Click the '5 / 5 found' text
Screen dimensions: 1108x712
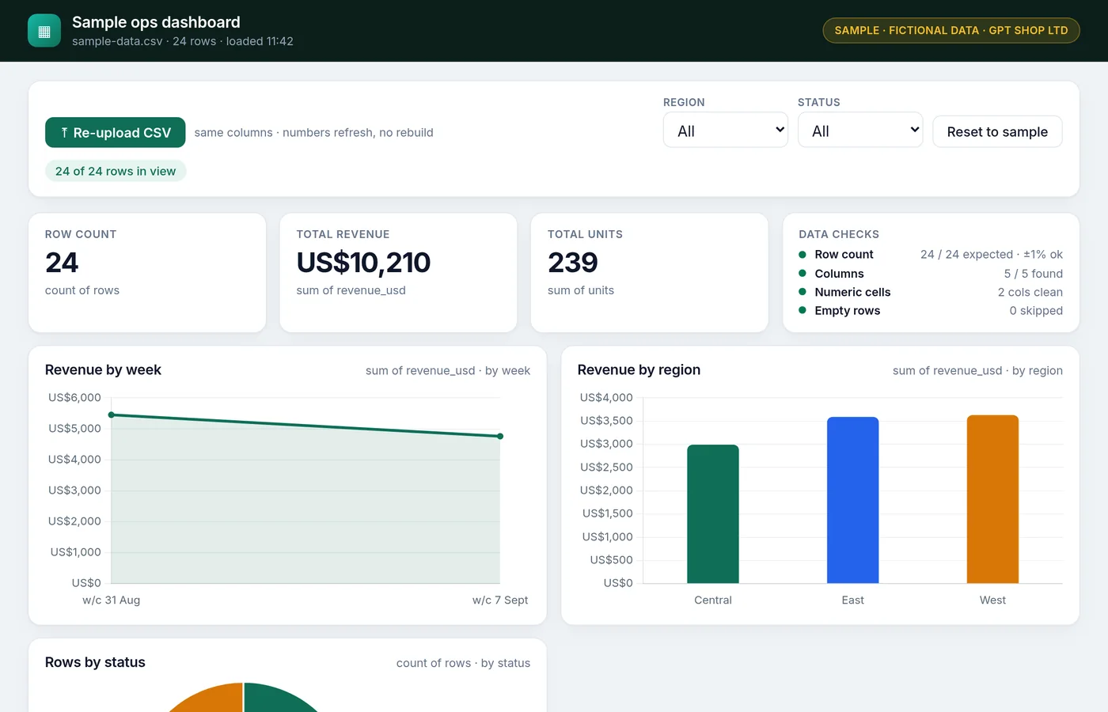coord(1034,274)
